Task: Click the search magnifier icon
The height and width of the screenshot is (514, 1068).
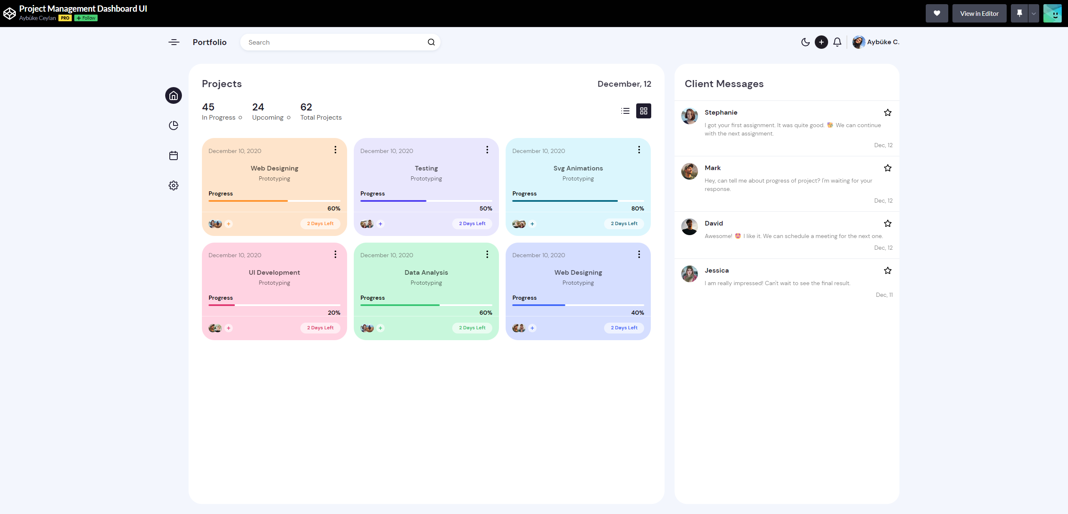Action: [431, 42]
